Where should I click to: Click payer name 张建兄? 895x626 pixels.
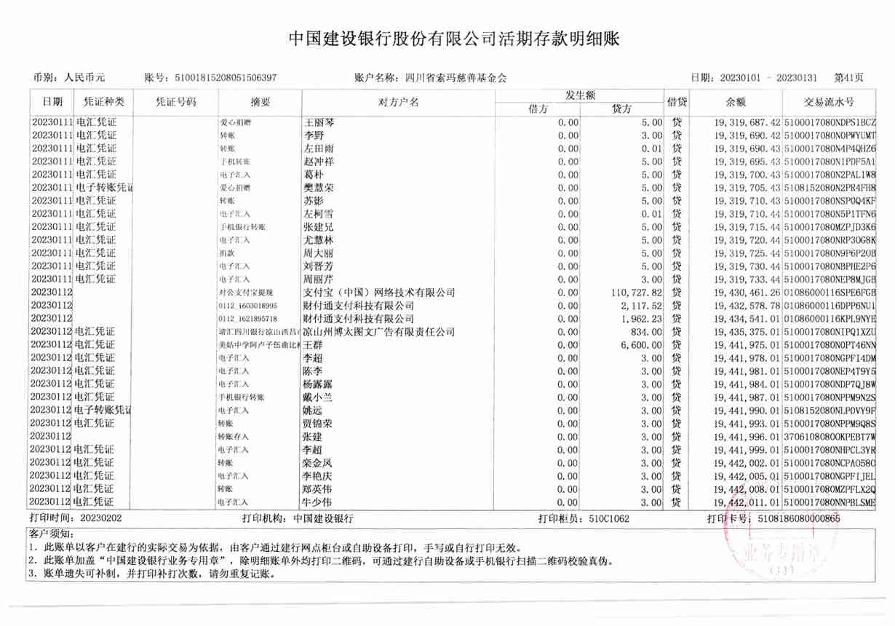coord(318,227)
